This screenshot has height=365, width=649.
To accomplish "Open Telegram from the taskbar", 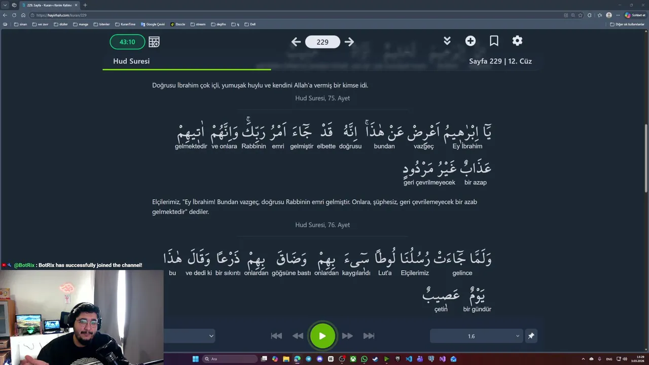I will (308, 359).
